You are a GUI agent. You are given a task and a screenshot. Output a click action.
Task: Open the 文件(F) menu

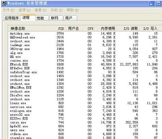(9, 10)
